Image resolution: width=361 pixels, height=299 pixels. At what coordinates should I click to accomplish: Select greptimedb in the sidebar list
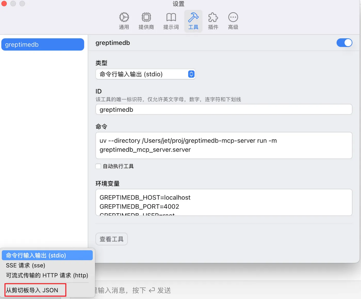pos(43,44)
